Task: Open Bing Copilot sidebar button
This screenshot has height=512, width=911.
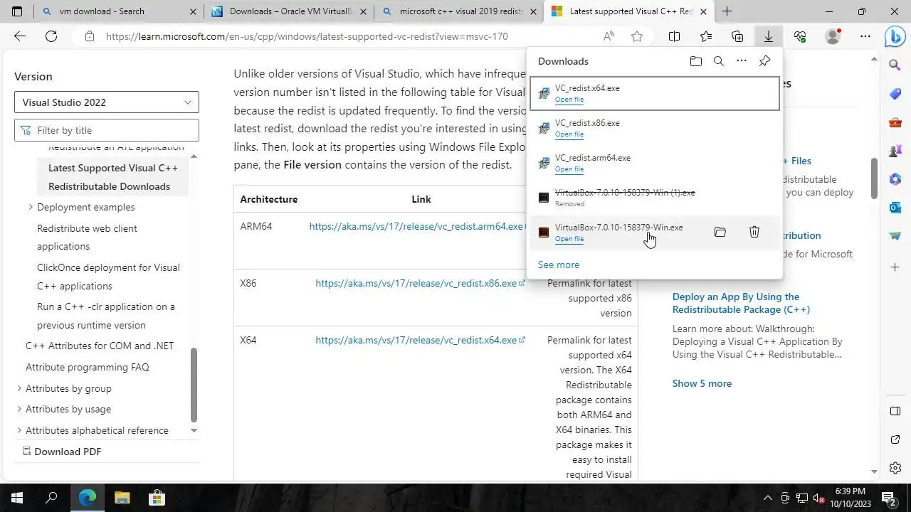Action: pos(895,37)
